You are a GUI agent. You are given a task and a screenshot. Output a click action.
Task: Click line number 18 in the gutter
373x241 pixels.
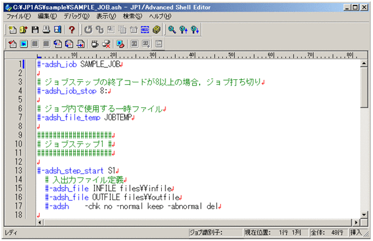pyautogui.click(x=18, y=215)
